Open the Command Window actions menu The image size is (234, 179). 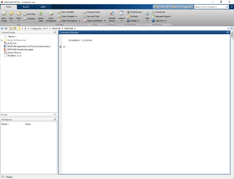point(228,33)
